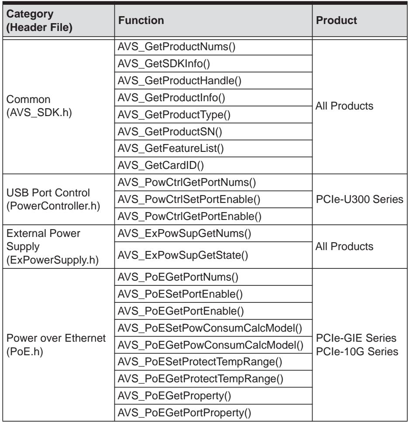
Task: Click the AVS_ExPowSupGetState() cell
Action: click(x=213, y=255)
